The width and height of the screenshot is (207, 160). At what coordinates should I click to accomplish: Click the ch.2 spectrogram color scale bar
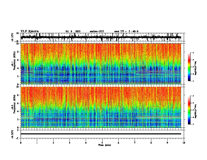(x=189, y=110)
